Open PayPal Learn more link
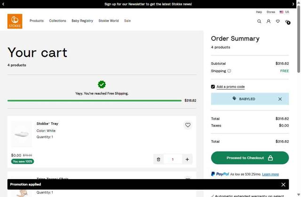This screenshot has height=197, width=301. point(270,174)
